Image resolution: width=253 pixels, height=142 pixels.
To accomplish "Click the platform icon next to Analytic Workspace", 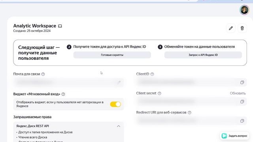I will (60, 26).
